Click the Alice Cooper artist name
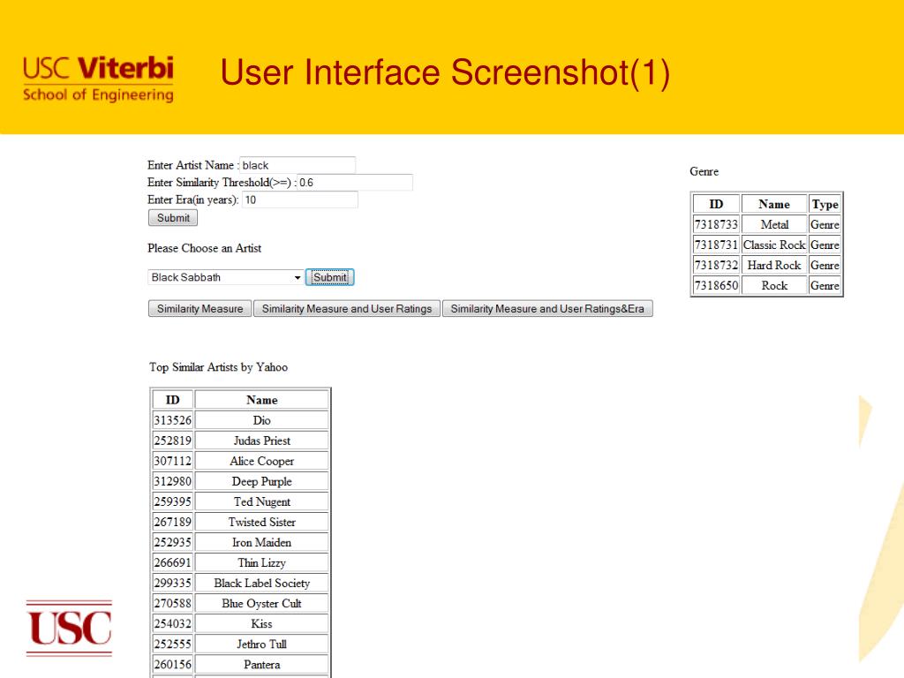 (x=261, y=461)
